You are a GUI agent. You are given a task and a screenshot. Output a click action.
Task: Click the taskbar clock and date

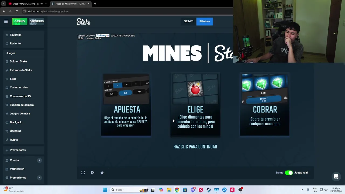click(x=336, y=190)
